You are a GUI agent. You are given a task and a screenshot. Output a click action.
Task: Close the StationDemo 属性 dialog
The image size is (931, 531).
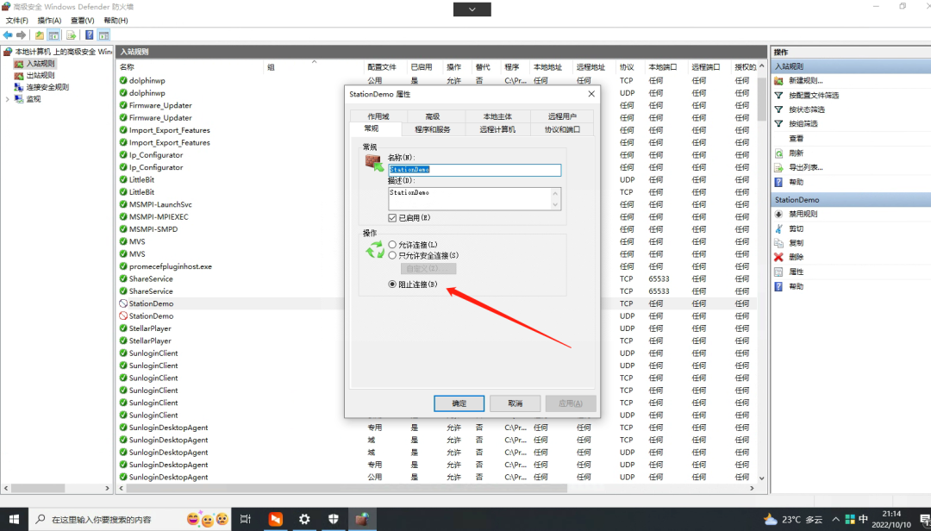point(590,94)
